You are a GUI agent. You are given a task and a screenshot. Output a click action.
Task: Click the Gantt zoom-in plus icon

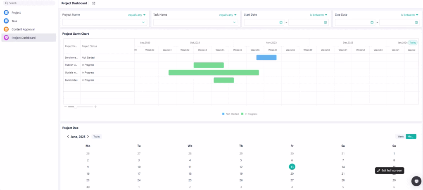[96, 107]
